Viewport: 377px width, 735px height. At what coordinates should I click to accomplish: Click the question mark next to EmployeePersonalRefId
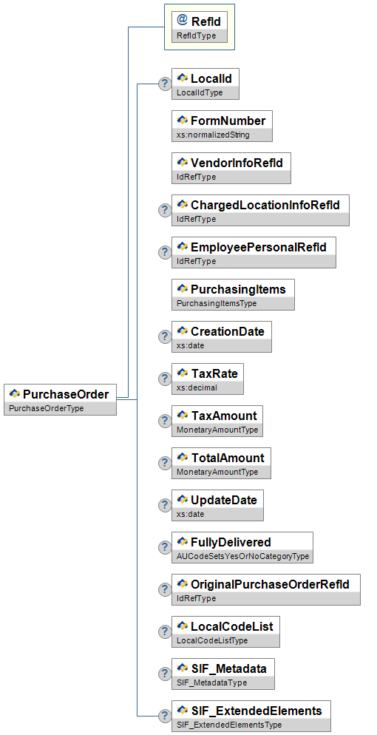tap(164, 252)
